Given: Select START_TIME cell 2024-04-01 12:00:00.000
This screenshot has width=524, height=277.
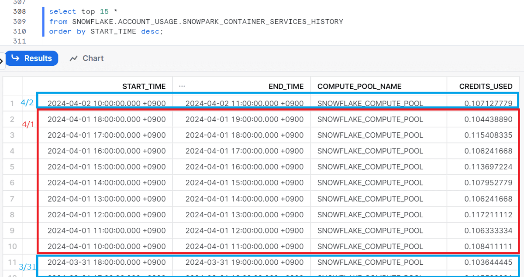Looking at the screenshot, I should 107,214.
